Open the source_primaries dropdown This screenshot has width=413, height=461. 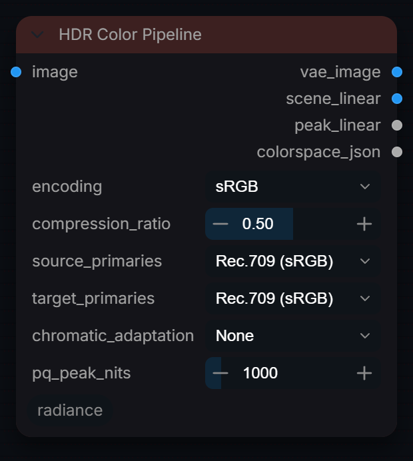pos(293,261)
